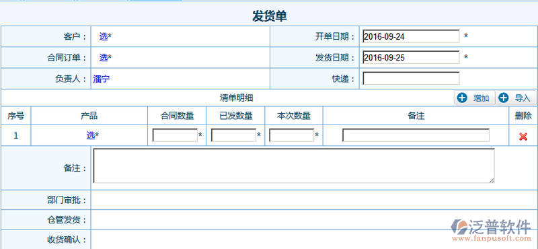Click the 部门审批 row label
538x249 pixels.
pos(67,200)
